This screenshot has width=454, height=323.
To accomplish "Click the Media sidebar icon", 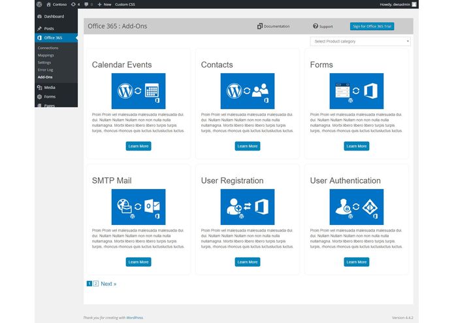I will 40,87.
